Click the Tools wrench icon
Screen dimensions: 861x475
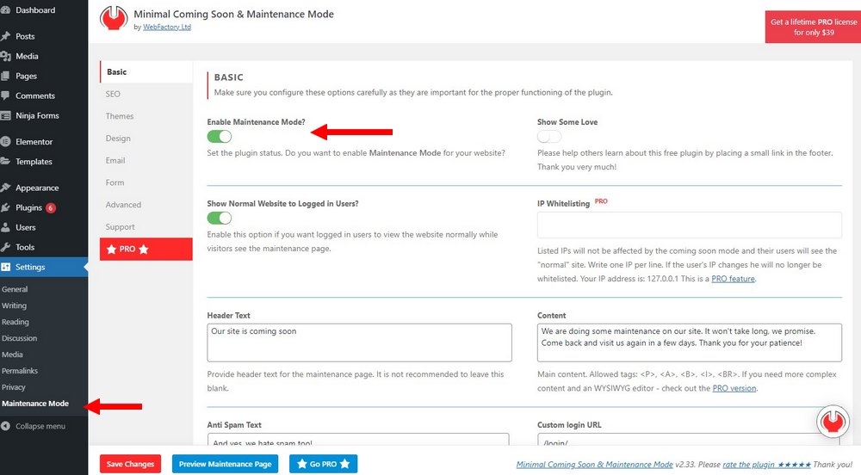[x=5, y=247]
